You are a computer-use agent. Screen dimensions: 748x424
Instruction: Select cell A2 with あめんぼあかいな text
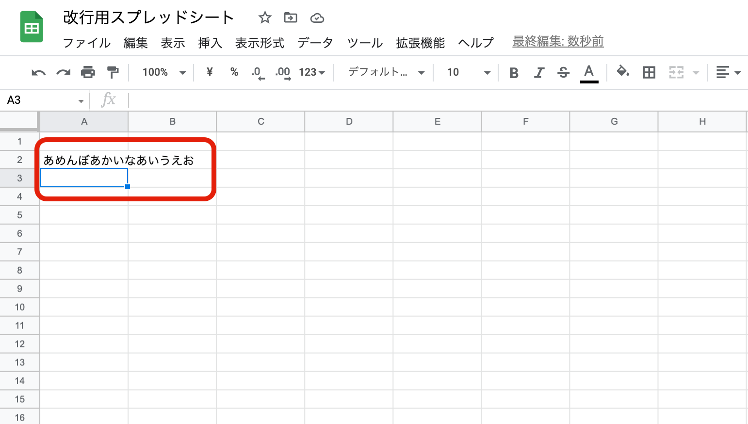tap(84, 160)
